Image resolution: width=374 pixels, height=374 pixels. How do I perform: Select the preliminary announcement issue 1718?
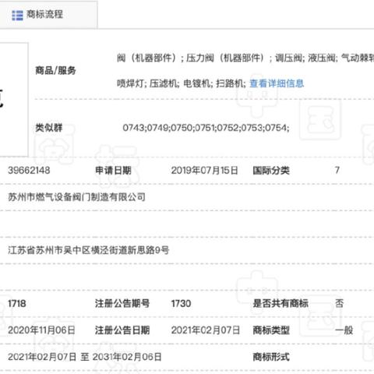click(17, 303)
